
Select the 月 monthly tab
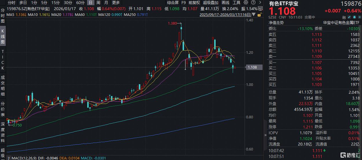click(106, 3)
